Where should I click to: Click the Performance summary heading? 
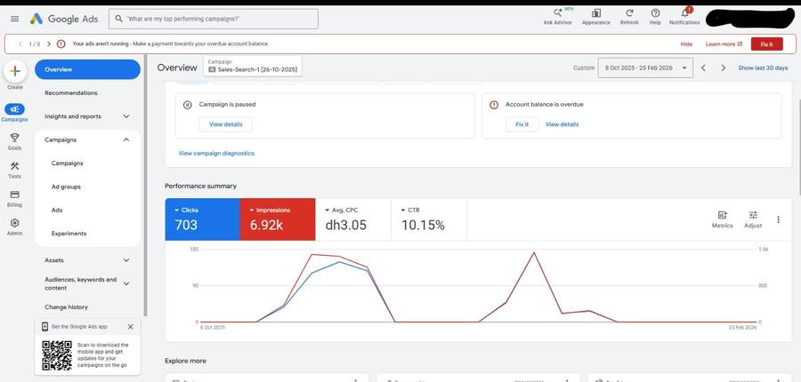(x=201, y=187)
